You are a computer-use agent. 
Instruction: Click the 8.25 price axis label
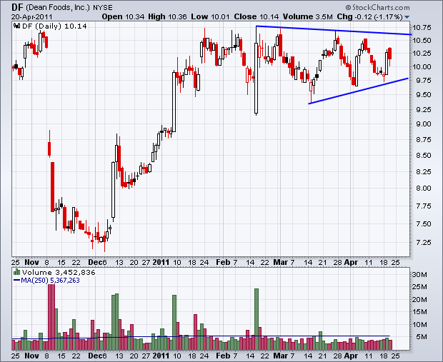click(424, 171)
